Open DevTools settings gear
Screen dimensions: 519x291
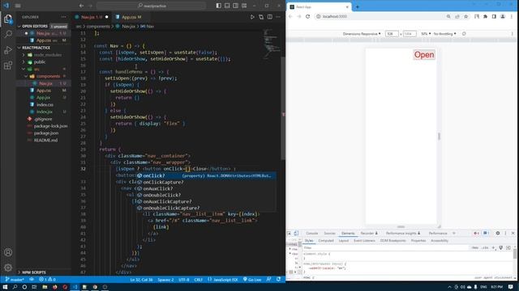(x=497, y=234)
